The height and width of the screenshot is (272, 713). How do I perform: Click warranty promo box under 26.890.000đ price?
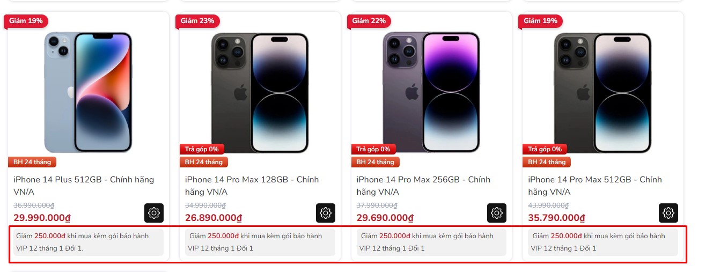pyautogui.click(x=260, y=242)
